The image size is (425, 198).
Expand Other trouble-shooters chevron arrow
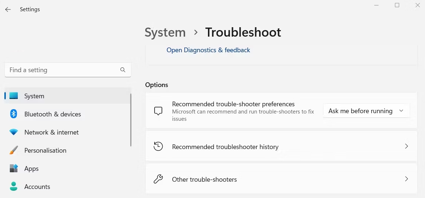tap(406, 179)
